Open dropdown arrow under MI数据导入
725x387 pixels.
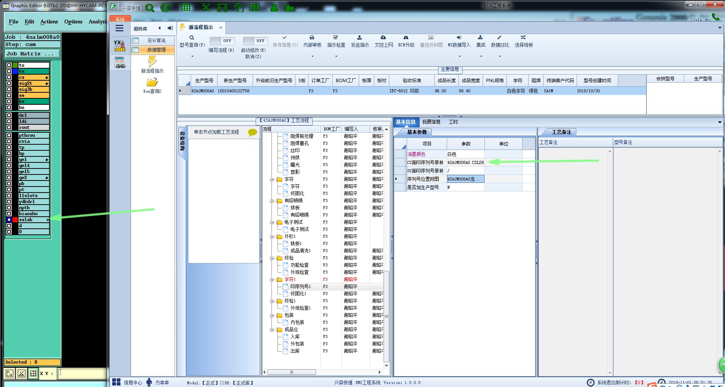tap(460, 57)
